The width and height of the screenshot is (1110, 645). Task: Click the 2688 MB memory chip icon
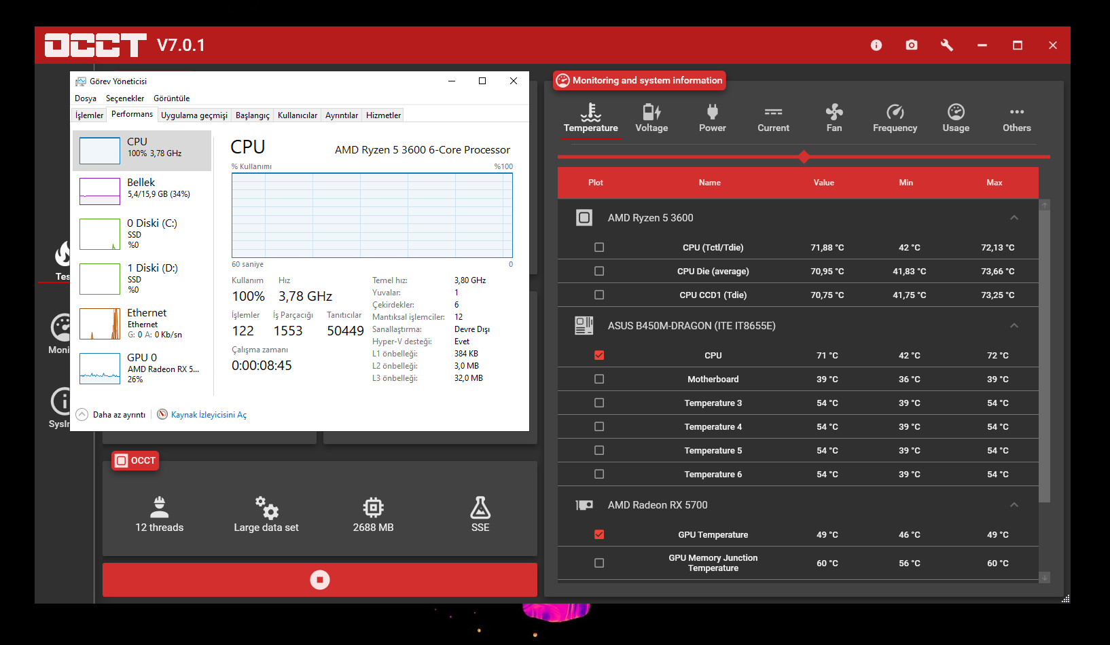click(374, 507)
